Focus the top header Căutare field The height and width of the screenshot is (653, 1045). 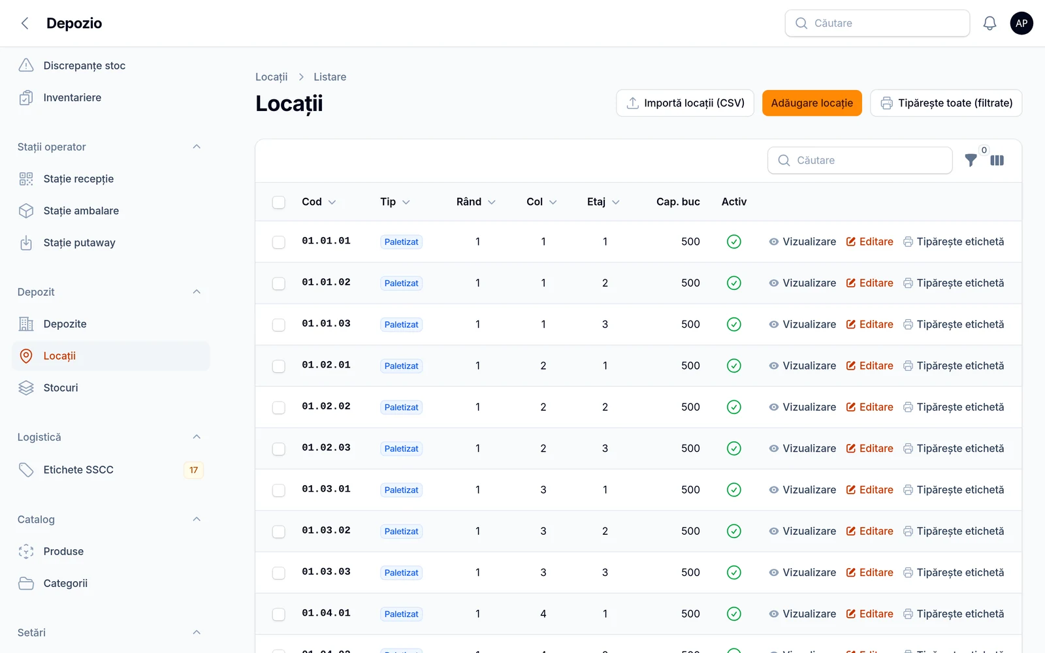tap(877, 24)
